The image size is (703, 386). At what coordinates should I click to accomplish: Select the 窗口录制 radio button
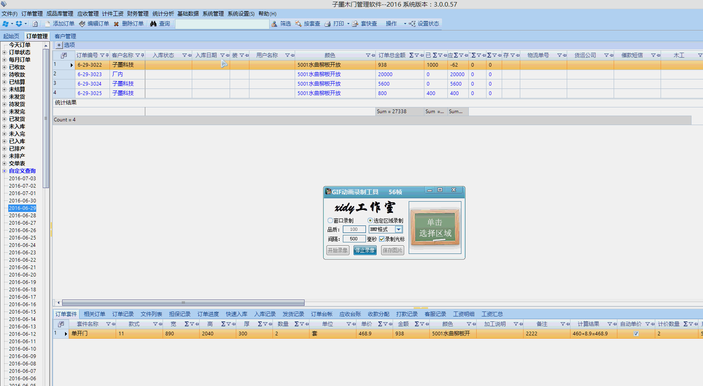point(330,221)
